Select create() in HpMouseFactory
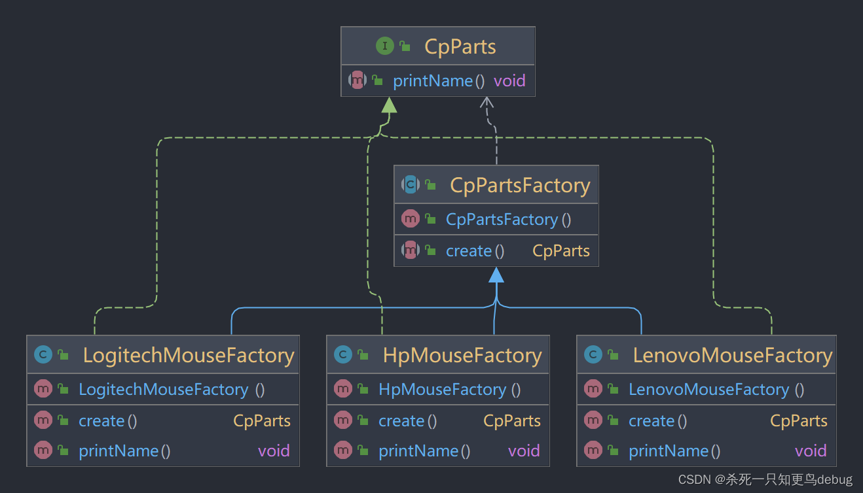Screen dimensions: 863x493 point(408,421)
